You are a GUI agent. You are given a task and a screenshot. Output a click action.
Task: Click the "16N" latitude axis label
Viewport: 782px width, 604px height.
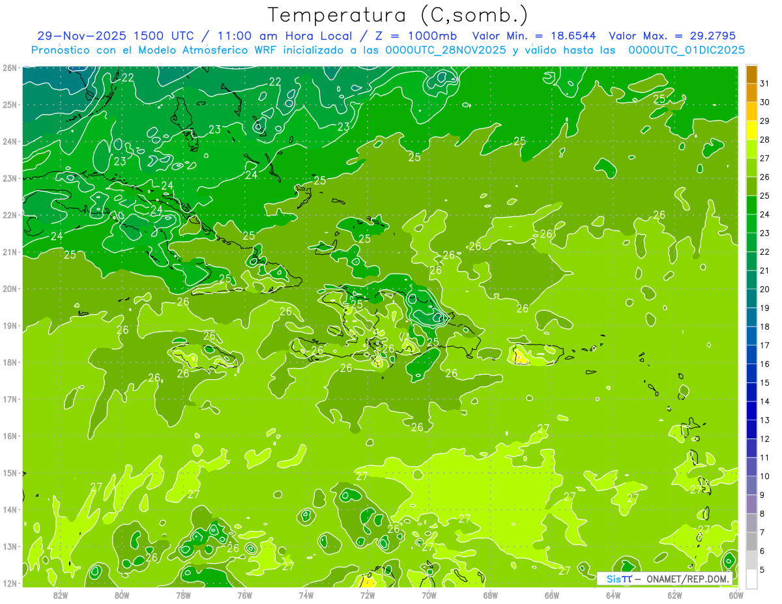10,436
